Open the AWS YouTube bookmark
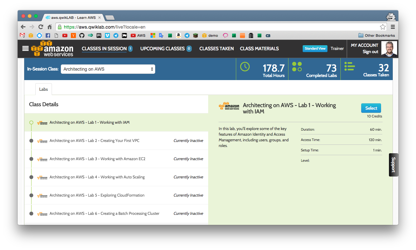Screen dimensions: 416x250 pos(138,35)
